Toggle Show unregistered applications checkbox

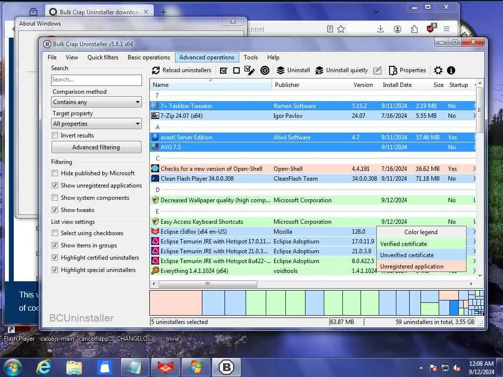pos(55,185)
